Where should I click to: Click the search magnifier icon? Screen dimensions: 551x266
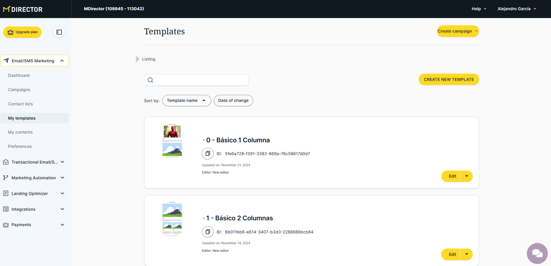point(150,80)
